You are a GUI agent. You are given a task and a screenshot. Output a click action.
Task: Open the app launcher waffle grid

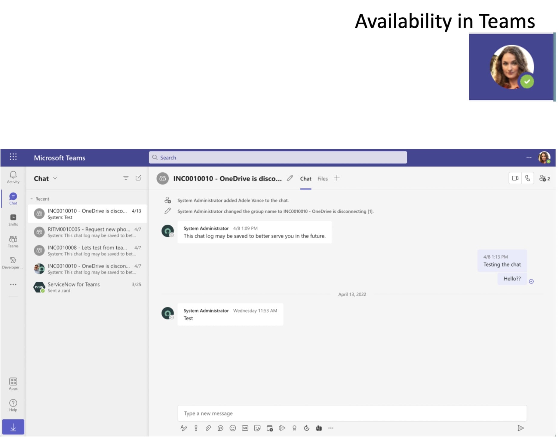[x=13, y=157]
